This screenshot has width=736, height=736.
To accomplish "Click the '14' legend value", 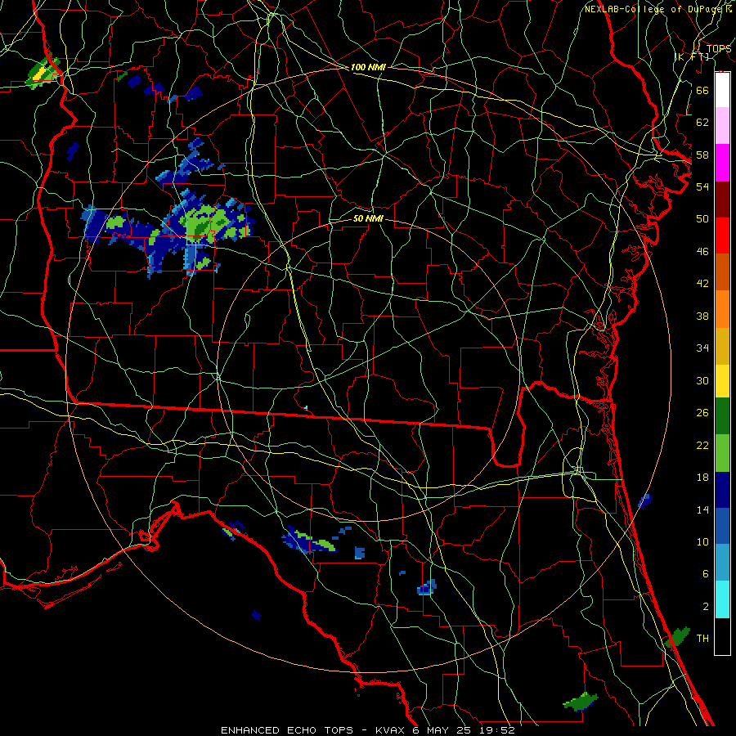I will pos(702,509).
